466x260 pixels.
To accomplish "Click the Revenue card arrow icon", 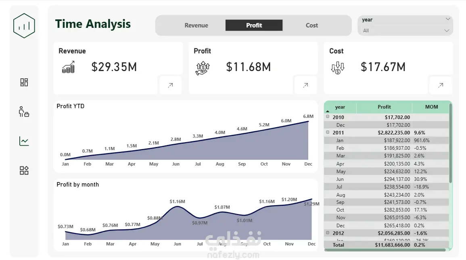I will tap(170, 85).
